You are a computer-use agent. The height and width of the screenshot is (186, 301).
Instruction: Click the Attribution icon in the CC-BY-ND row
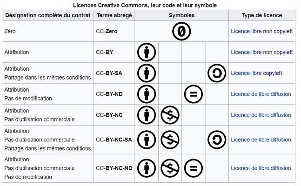coord(147,94)
